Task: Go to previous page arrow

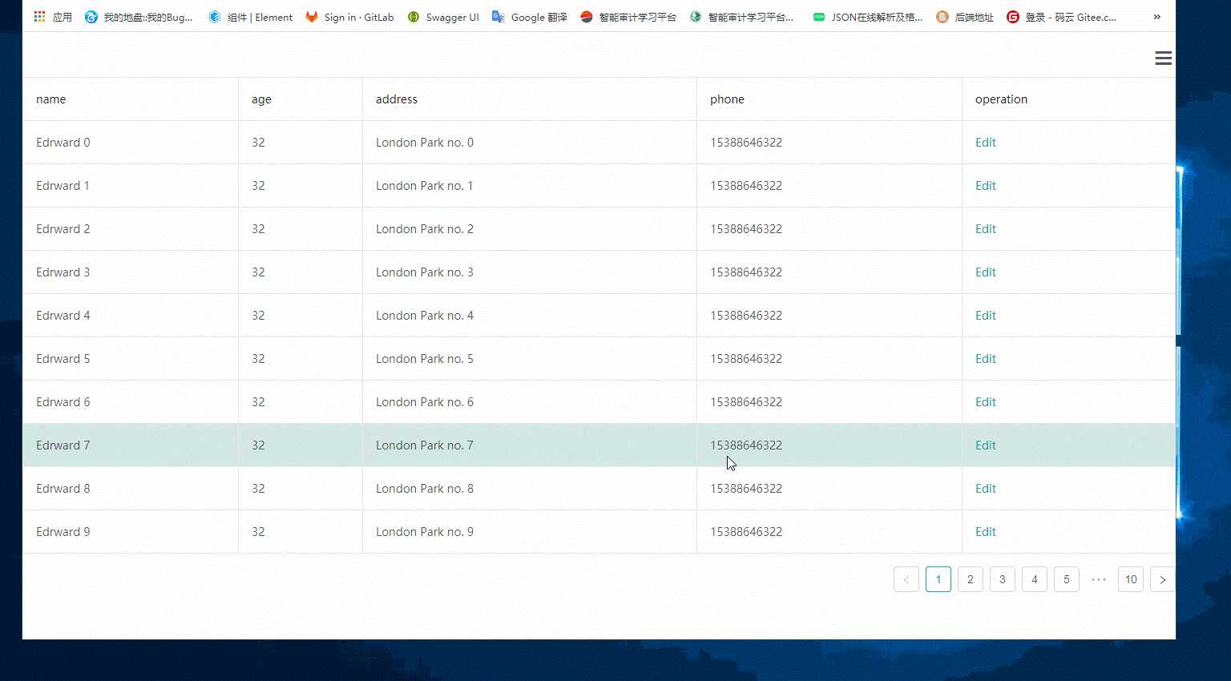Action: pos(906,579)
